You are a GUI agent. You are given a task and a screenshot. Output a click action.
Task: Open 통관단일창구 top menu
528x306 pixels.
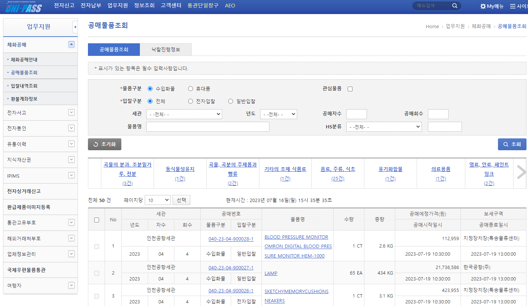203,6
